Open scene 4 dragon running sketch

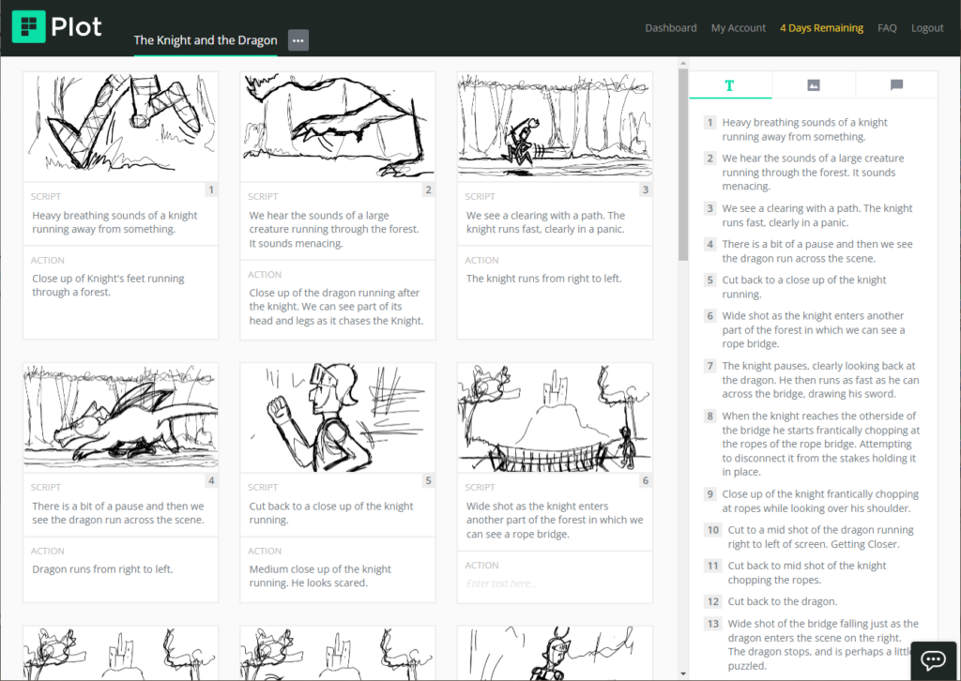click(121, 417)
